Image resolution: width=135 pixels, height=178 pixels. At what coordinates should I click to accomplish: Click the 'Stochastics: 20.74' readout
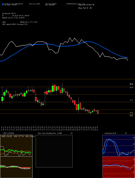pyautogui.click(x=9, y=13)
